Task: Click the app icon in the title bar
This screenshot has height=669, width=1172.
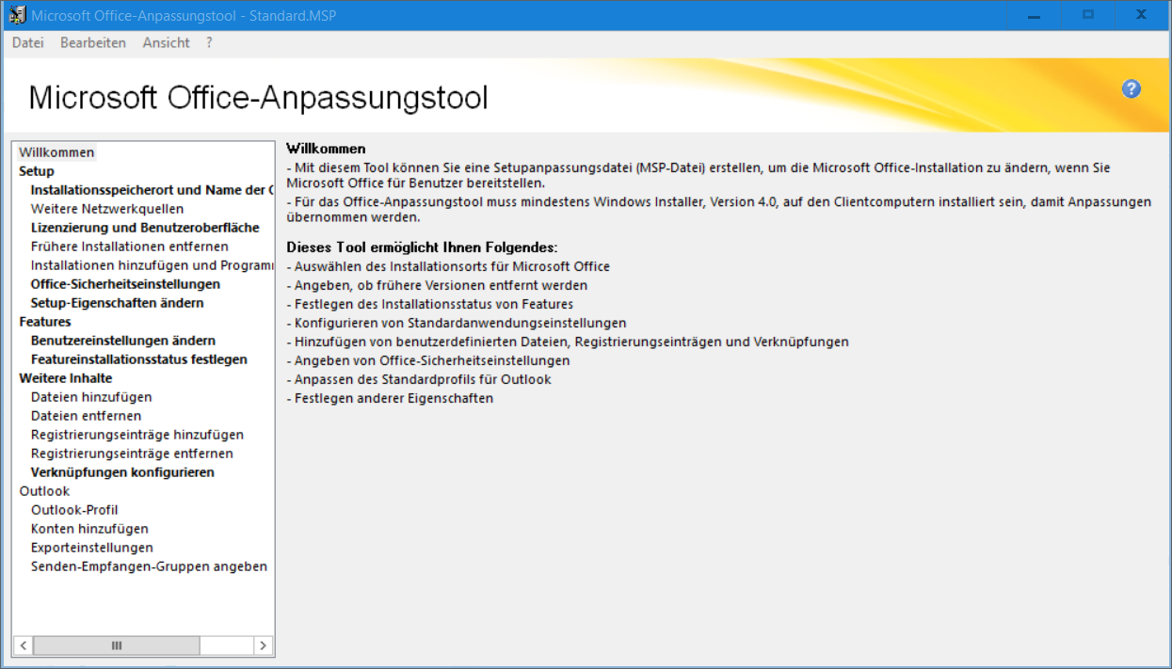Action: click(16, 15)
